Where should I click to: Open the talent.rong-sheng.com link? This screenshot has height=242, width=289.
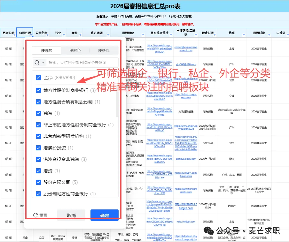(186, 96)
